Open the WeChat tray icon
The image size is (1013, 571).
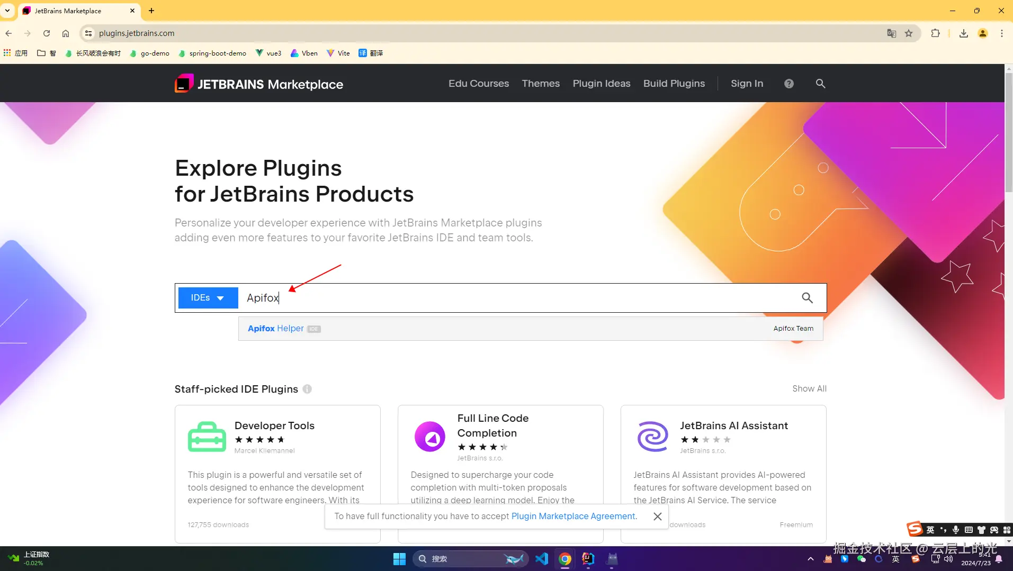point(862,559)
